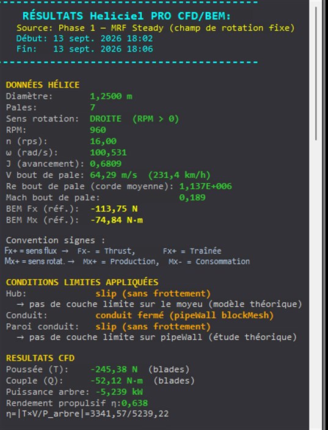Image resolution: width=328 pixels, height=430 pixels.
Task: Click the RESULTATS CFD section heading
Action: pos(40,358)
